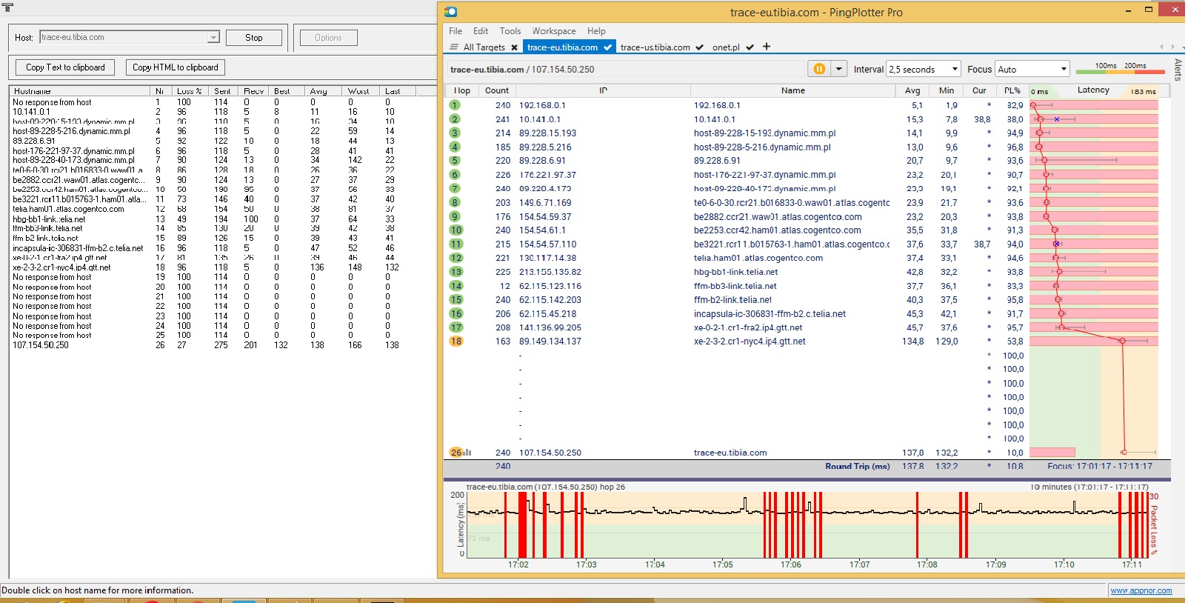
Task: Switch to the onet.pl tab
Action: [726, 47]
